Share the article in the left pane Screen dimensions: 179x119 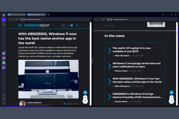[x=85, y=101]
